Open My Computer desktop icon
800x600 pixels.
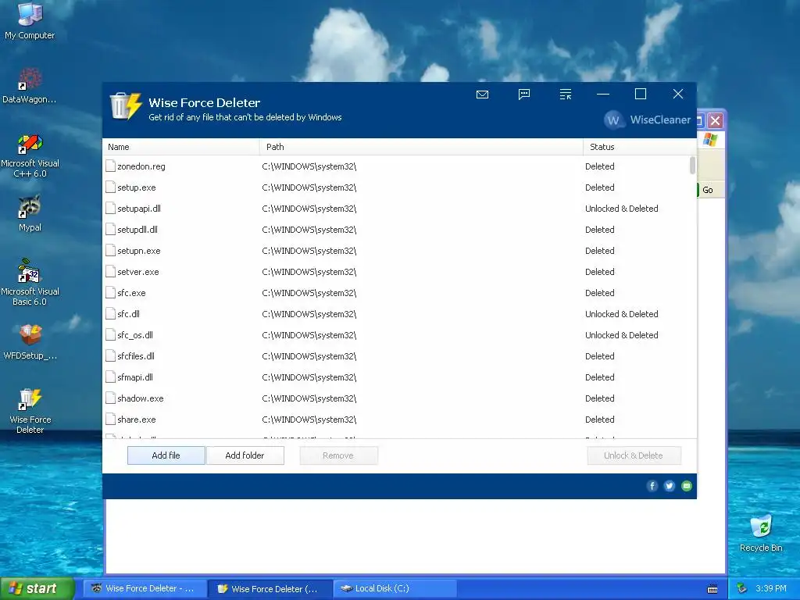click(x=30, y=21)
